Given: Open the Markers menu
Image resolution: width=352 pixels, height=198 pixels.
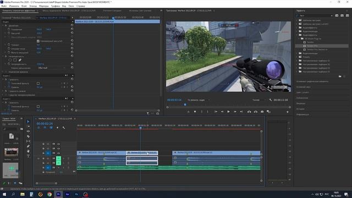Looking at the screenshot, I should [x=44, y=6].
